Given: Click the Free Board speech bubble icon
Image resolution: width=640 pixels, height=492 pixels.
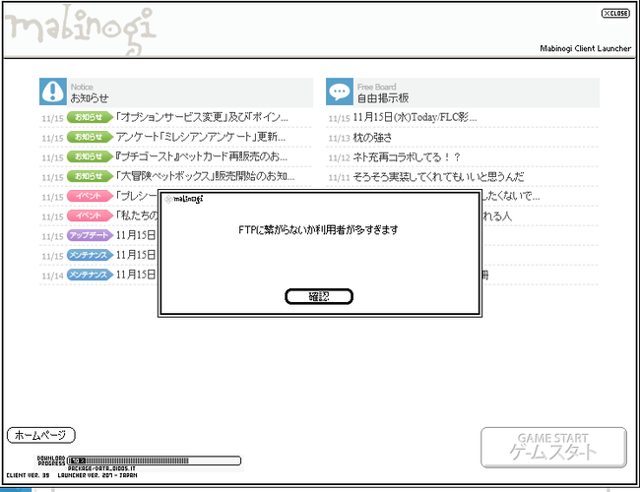Looking at the screenshot, I should pyautogui.click(x=339, y=92).
